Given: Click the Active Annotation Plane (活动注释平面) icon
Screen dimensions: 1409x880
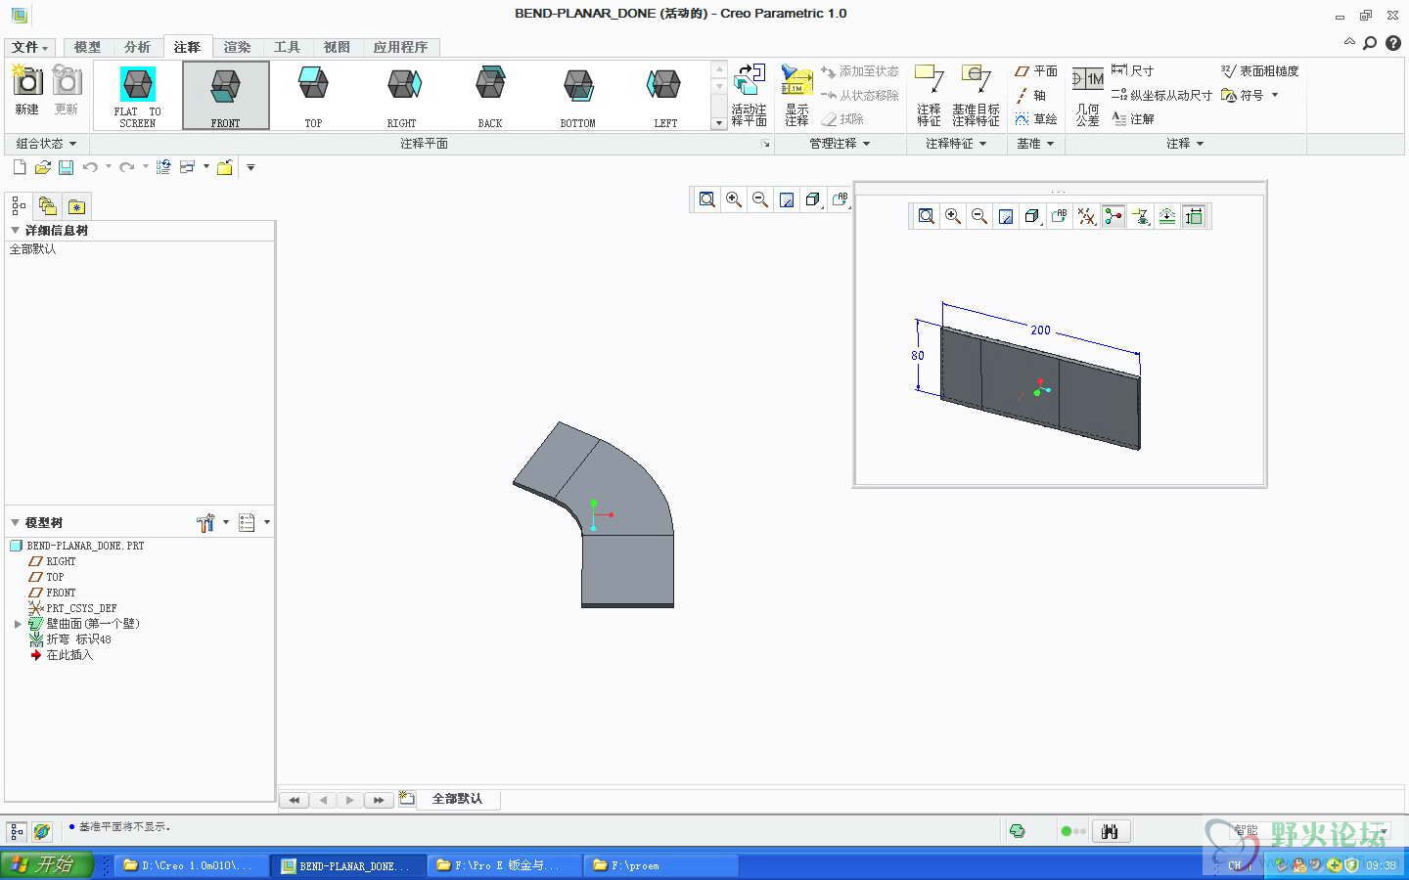Looking at the screenshot, I should click(x=749, y=95).
